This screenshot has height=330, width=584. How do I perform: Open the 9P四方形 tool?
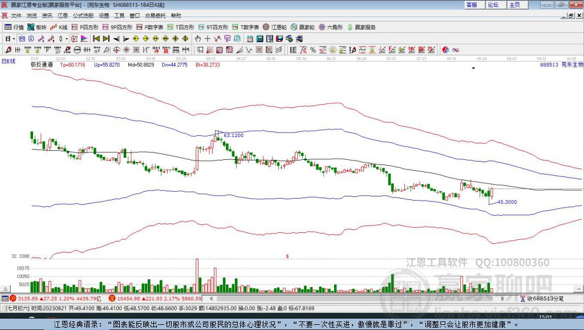click(117, 27)
